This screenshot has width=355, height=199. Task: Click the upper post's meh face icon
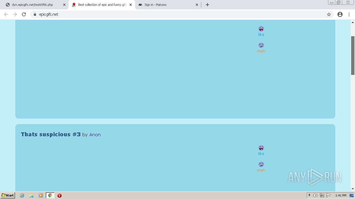tap(261, 45)
